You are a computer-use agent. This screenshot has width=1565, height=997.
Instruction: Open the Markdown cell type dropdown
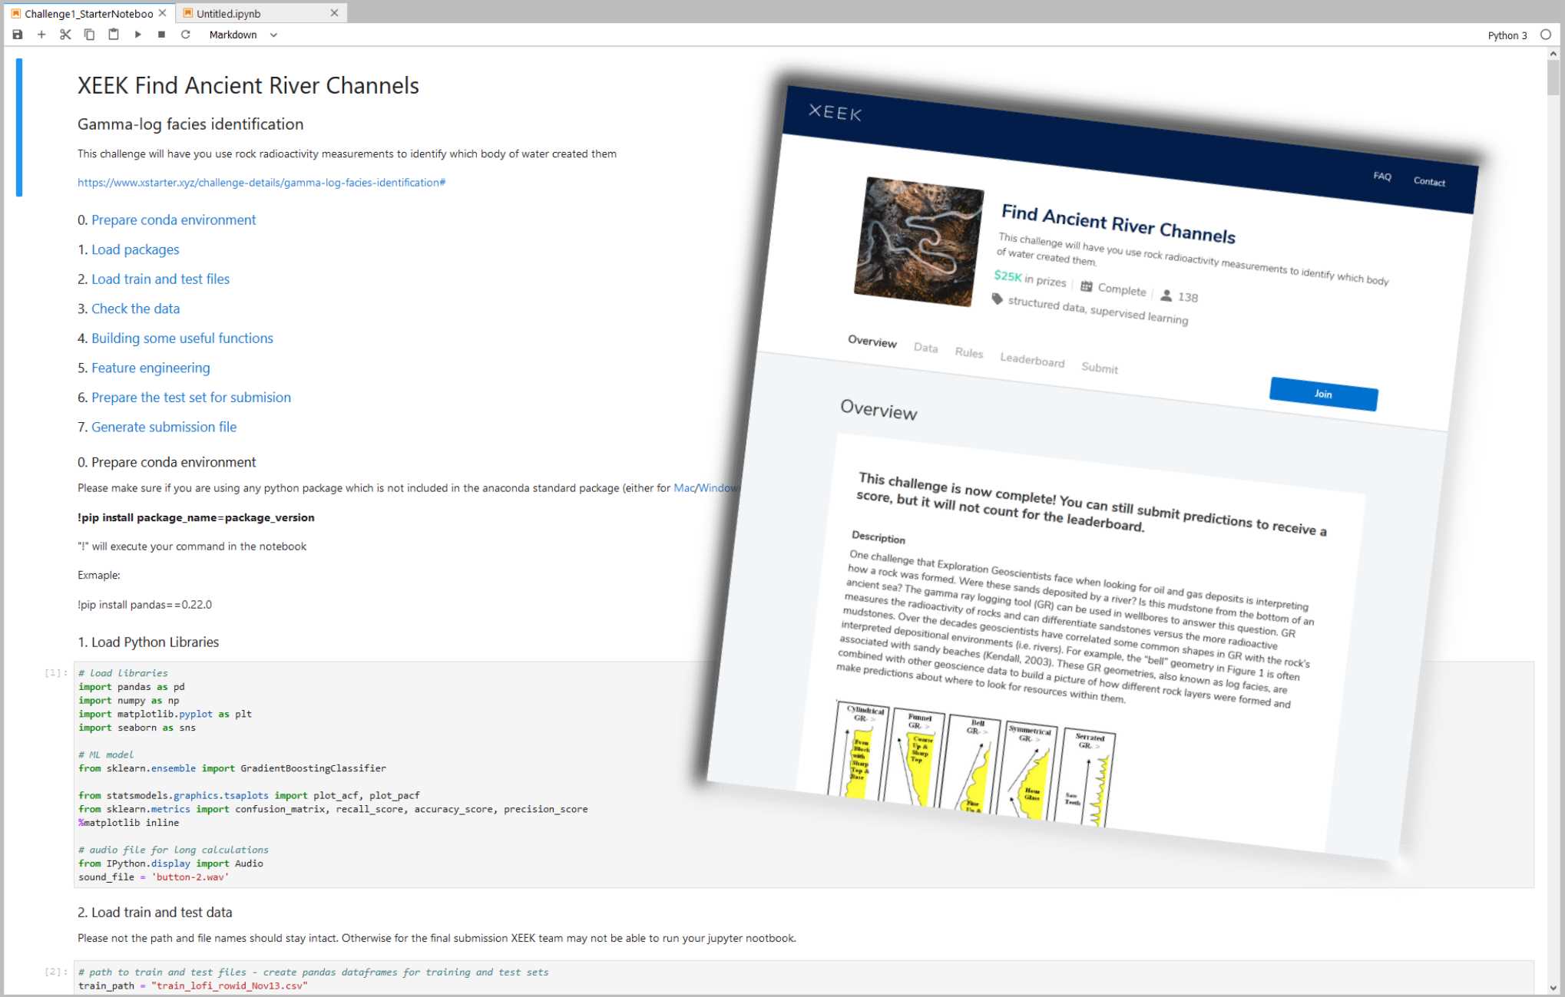243,35
